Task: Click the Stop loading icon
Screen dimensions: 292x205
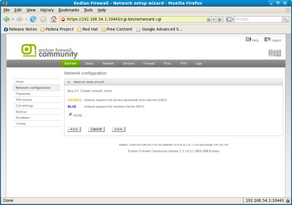Action: coord(43,19)
